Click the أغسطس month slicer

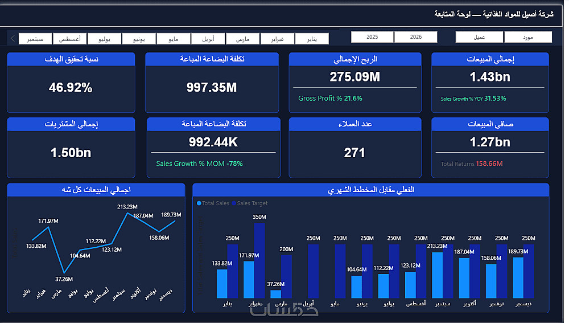[69, 39]
